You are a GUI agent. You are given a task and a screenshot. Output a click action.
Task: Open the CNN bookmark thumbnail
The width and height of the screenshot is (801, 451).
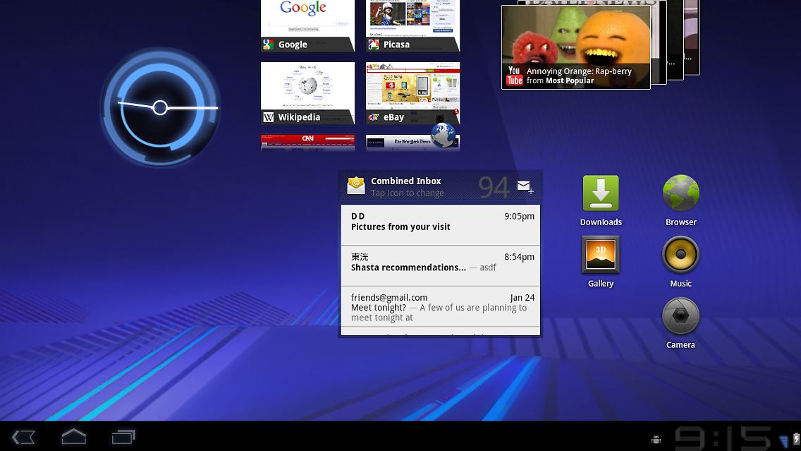[307, 142]
